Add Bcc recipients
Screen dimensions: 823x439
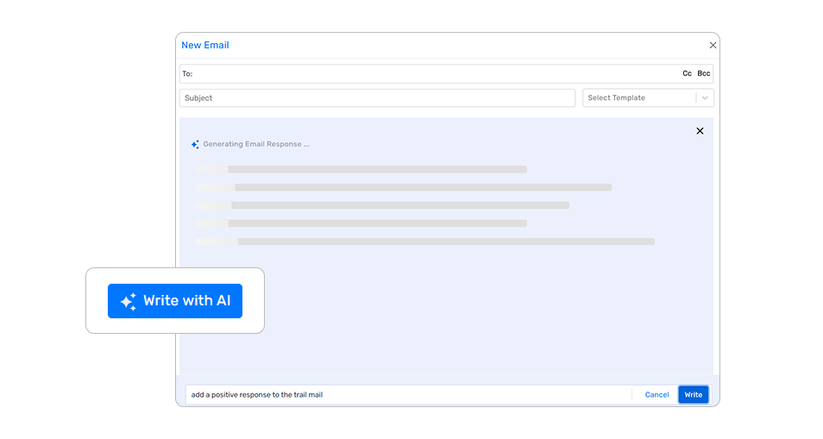tap(704, 74)
